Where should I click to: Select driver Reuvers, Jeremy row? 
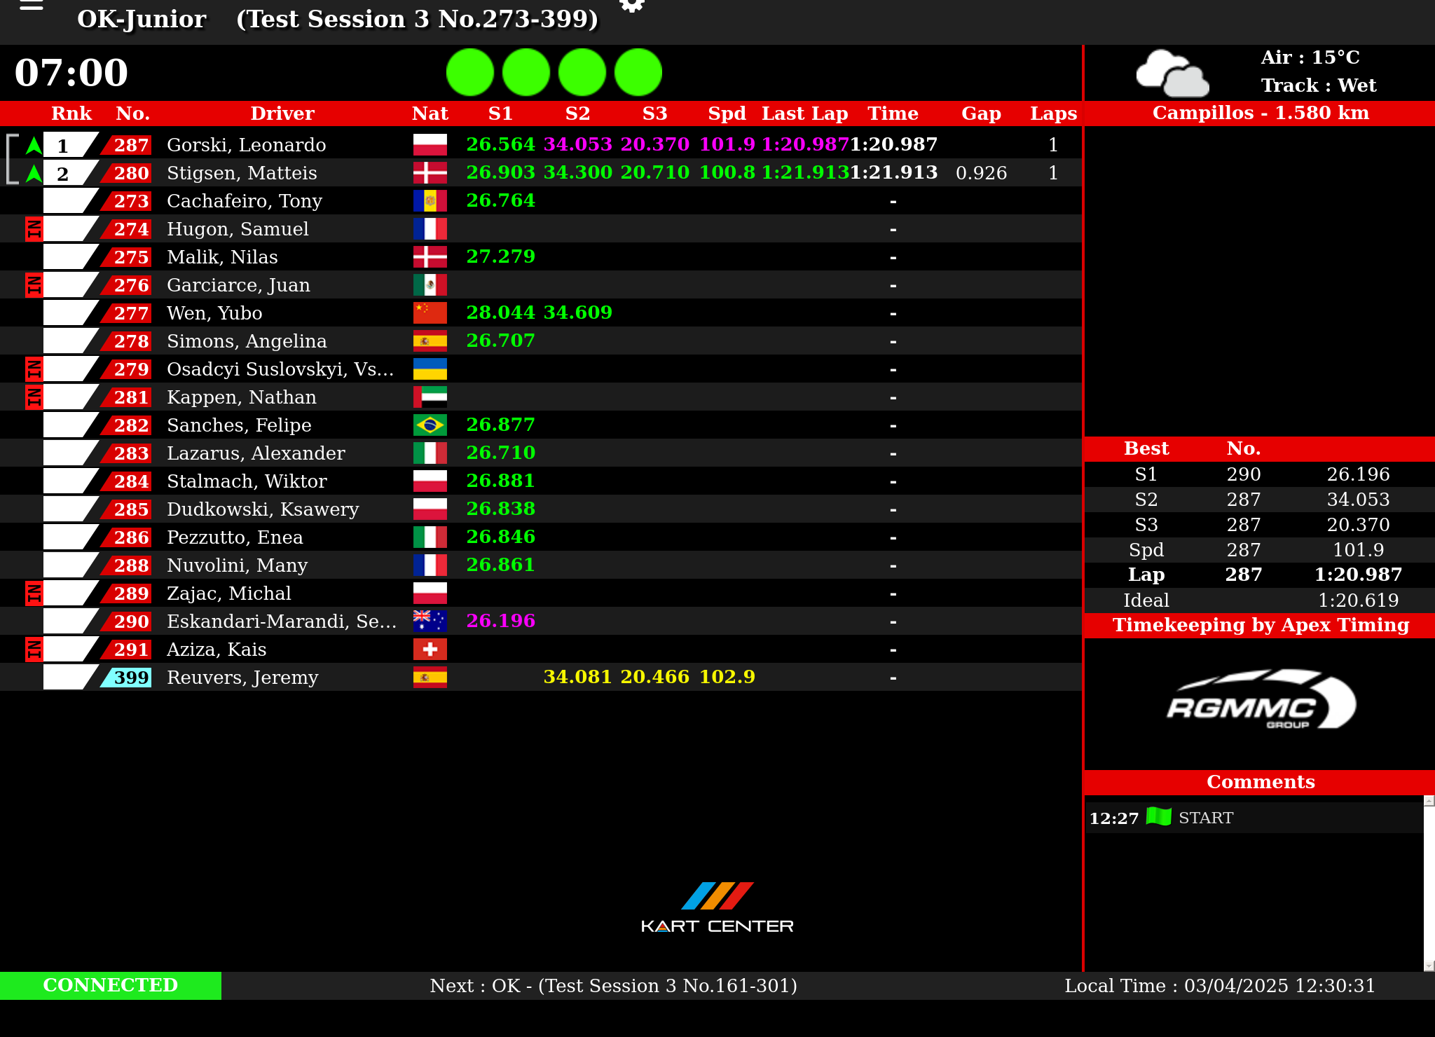[242, 678]
